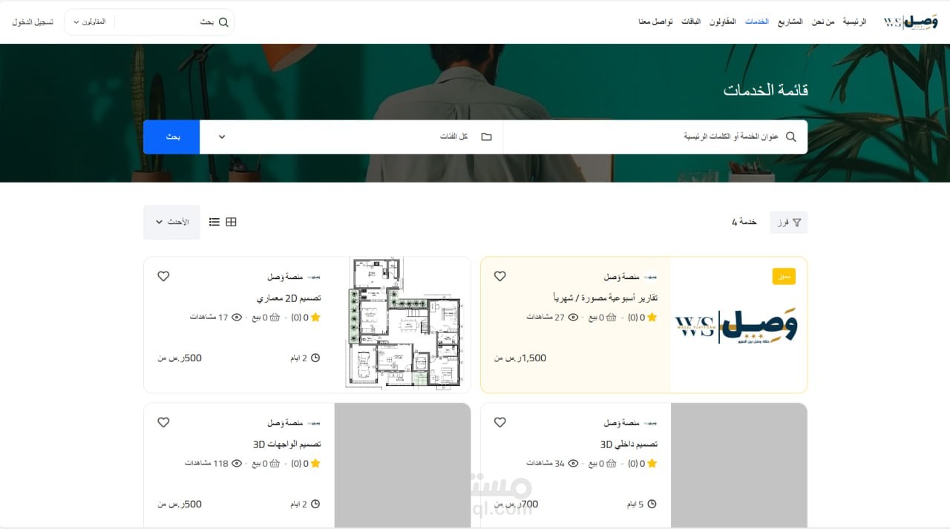Open the المقاولون dropdown in top search
Viewport: 950px width, 529px height.
point(90,22)
